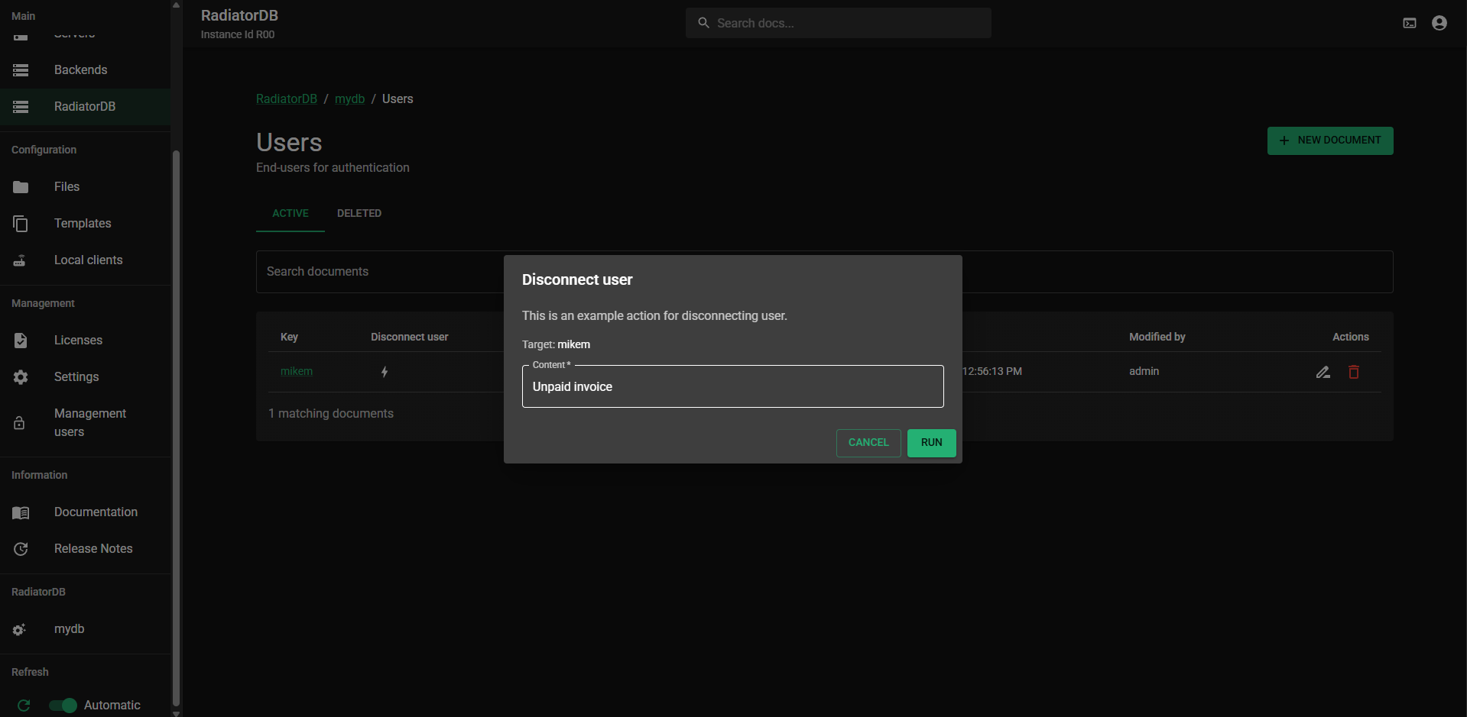Click the admin cell in mikem row
Viewport: 1467px width, 717px height.
click(x=1144, y=372)
